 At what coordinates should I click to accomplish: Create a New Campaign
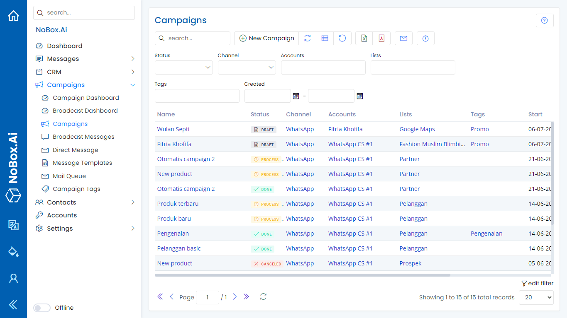coord(266,38)
